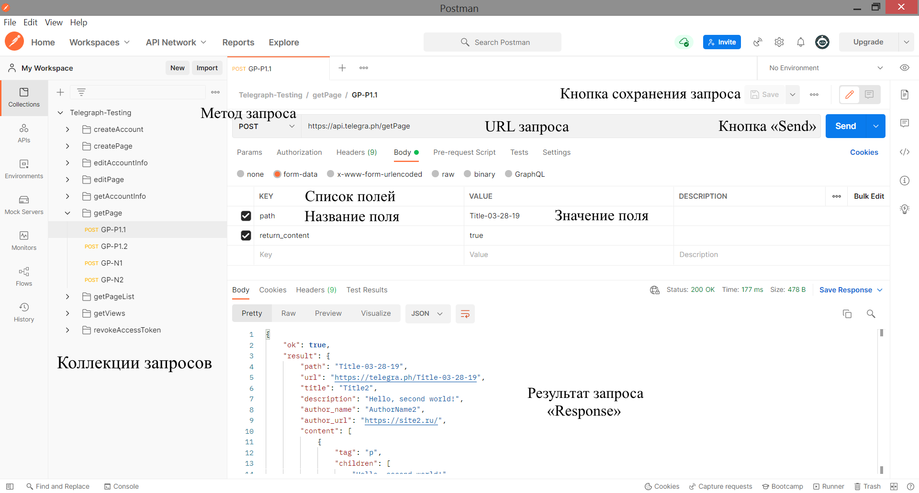Image resolution: width=919 pixels, height=493 pixels.
Task: Open the Monitors sidebar panel
Action: pyautogui.click(x=24, y=241)
